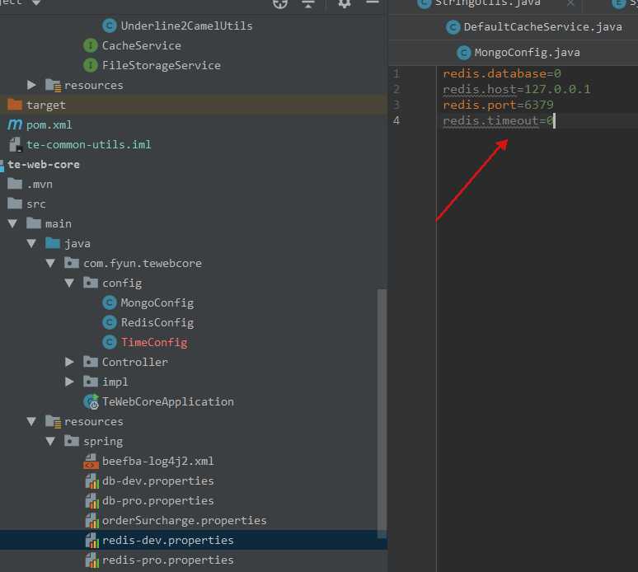Open pom.xml file
Image resolution: width=638 pixels, height=572 pixels.
(x=49, y=125)
